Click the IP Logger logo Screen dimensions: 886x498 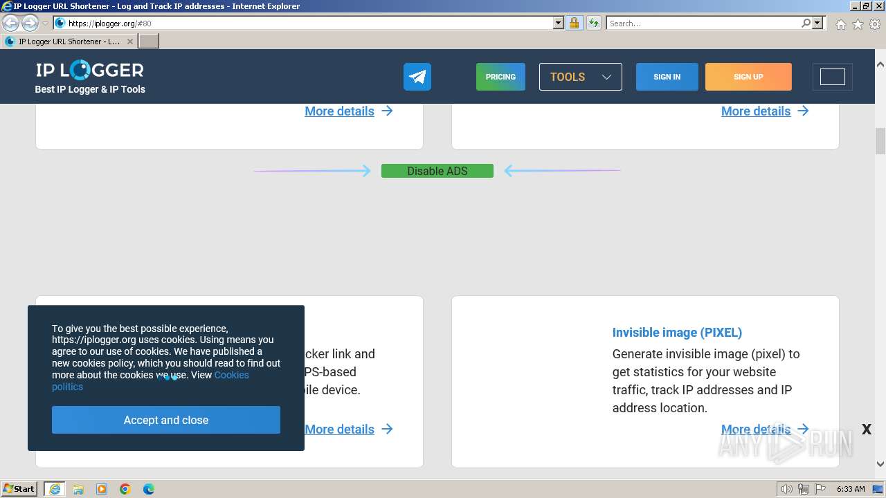[x=90, y=70]
